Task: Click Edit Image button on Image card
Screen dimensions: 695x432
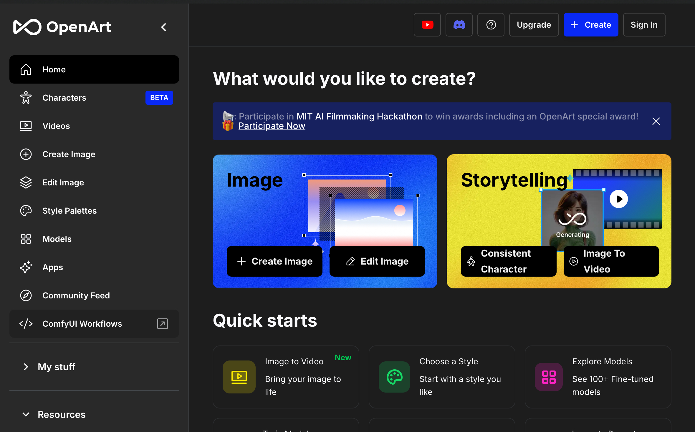Action: (377, 261)
